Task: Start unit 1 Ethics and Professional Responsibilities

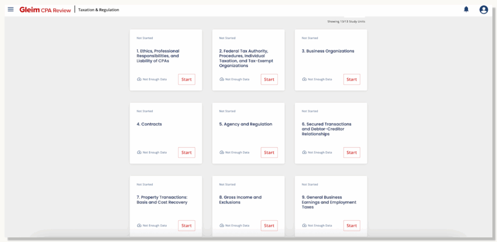Action: 186,80
